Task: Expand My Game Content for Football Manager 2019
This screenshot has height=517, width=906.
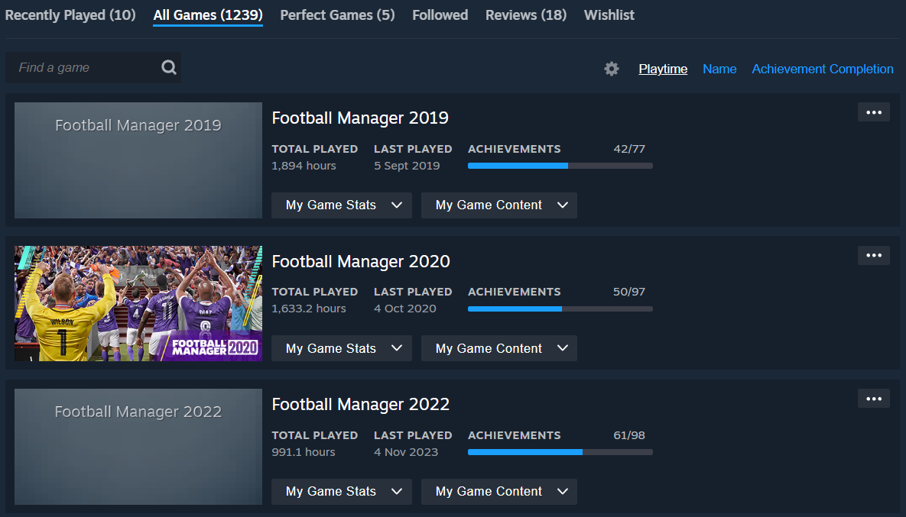Action: coord(499,205)
